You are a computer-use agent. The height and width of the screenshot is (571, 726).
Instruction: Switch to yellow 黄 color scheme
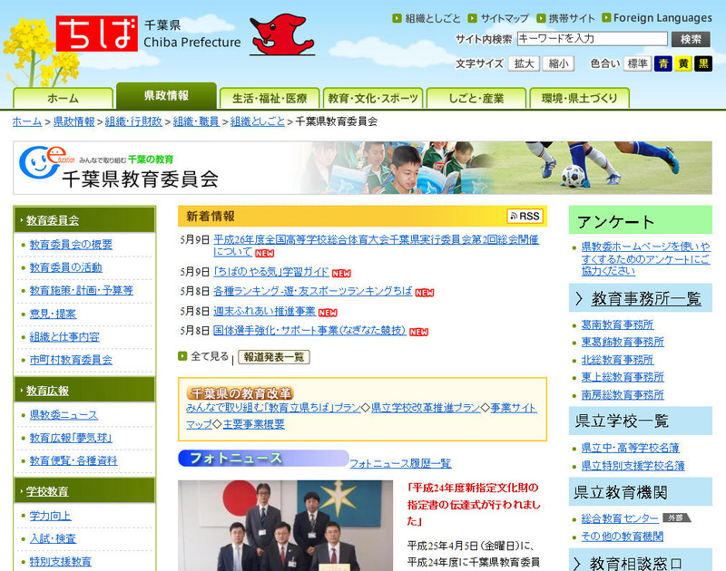click(683, 63)
